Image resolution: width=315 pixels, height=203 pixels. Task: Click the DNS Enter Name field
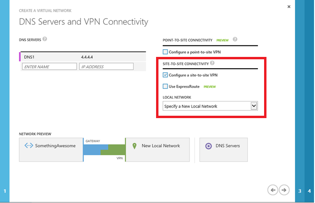(49, 67)
